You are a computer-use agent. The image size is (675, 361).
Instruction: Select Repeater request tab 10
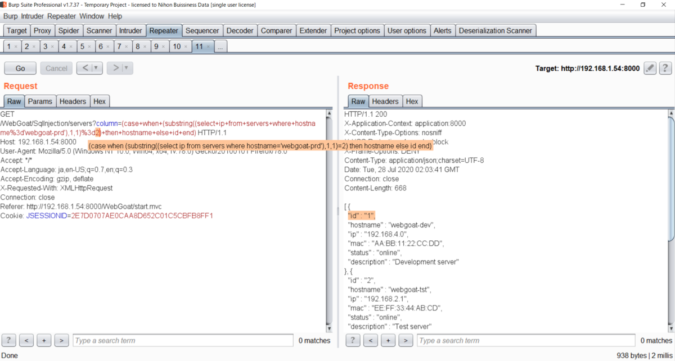[x=180, y=47]
